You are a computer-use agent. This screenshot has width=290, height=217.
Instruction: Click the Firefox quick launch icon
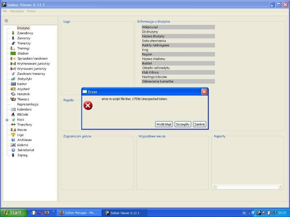[47, 213]
